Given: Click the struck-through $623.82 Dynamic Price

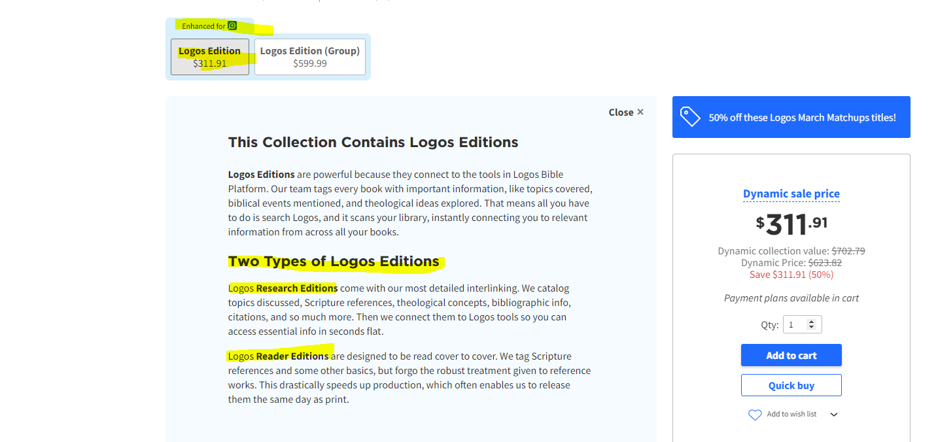Looking at the screenshot, I should click(825, 263).
